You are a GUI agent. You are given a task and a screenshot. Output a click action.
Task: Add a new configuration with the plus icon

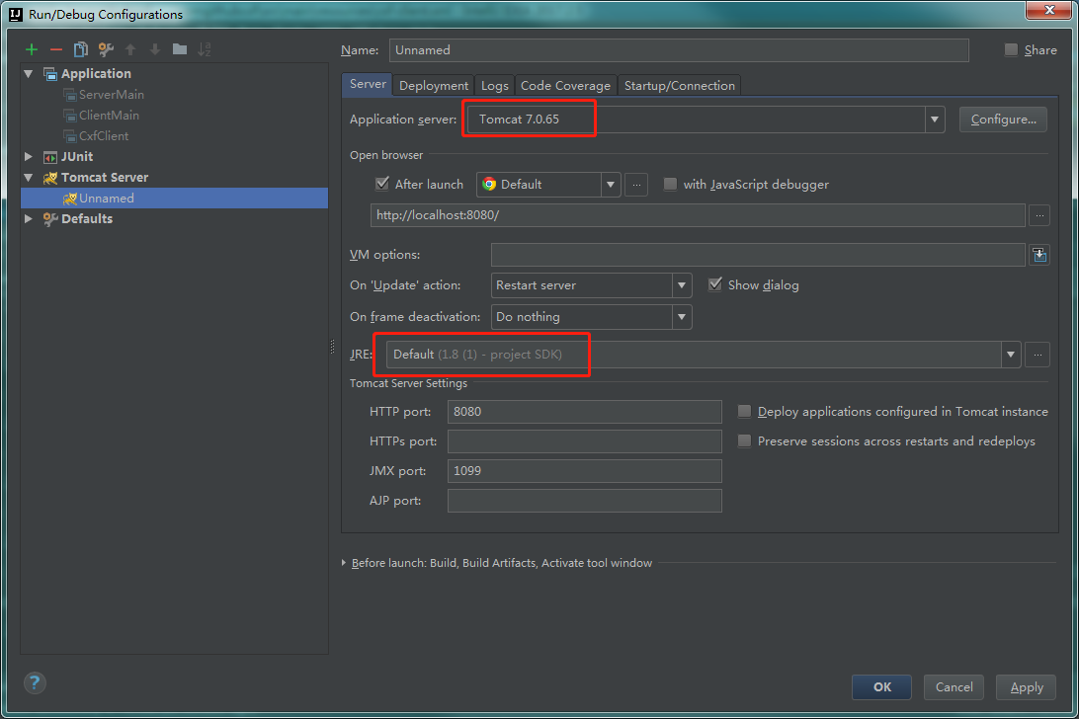click(31, 49)
